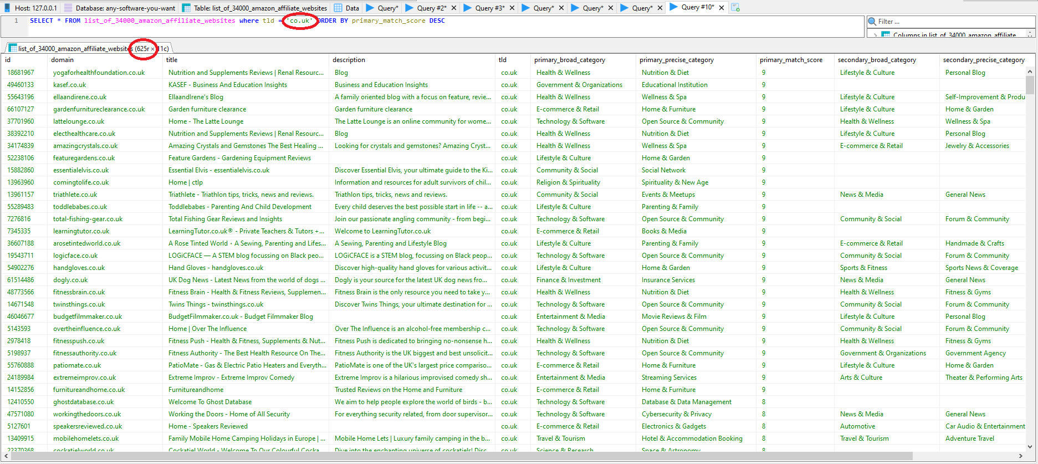Image resolution: width=1038 pixels, height=464 pixels.
Task: Select cell Theater & Performing Arts
Action: [984, 378]
